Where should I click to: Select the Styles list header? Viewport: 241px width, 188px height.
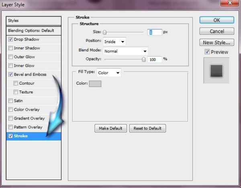34,21
